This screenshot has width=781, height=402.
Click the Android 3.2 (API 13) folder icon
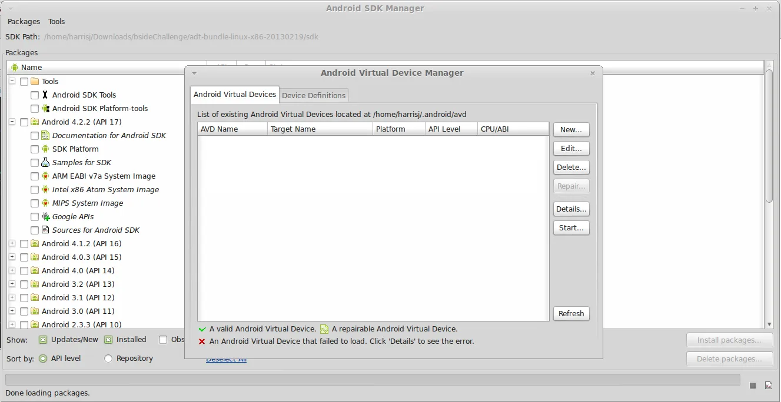pyautogui.click(x=35, y=284)
